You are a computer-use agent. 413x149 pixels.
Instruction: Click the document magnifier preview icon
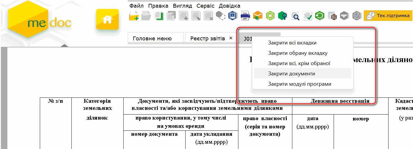pyautogui.click(x=295, y=16)
